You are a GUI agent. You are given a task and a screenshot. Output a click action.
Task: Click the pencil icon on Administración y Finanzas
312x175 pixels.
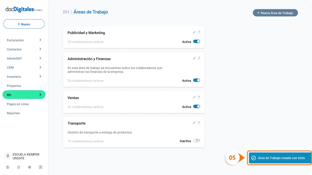194,58
